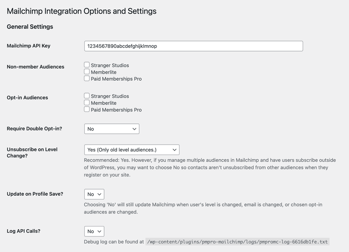Screen dimensions: 349x252
Task: Open the Log API Calls dropdown
Action: tap(94, 231)
